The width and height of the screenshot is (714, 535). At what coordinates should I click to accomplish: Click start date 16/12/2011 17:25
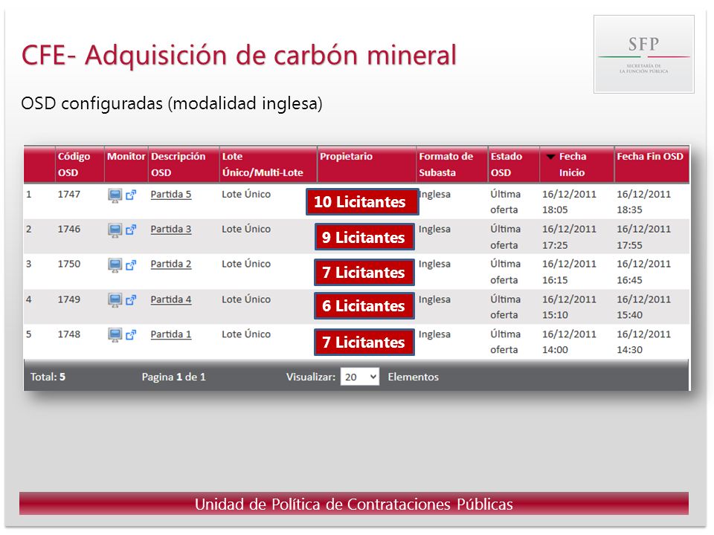click(569, 237)
